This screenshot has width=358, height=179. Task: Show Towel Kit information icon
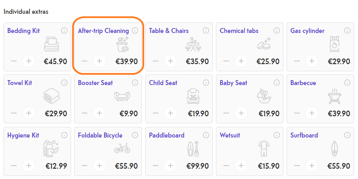pyautogui.click(x=64, y=83)
